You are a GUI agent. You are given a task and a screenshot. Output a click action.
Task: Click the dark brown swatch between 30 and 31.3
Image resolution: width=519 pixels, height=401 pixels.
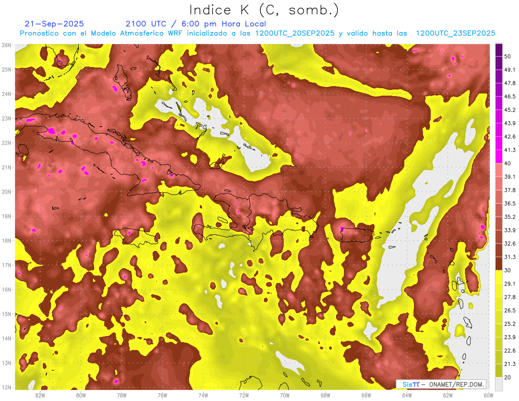(x=499, y=263)
